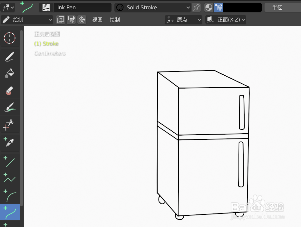This screenshot has width=301, height=227.
Task: Select the Cursor tool in toolbar
Action: (10, 38)
